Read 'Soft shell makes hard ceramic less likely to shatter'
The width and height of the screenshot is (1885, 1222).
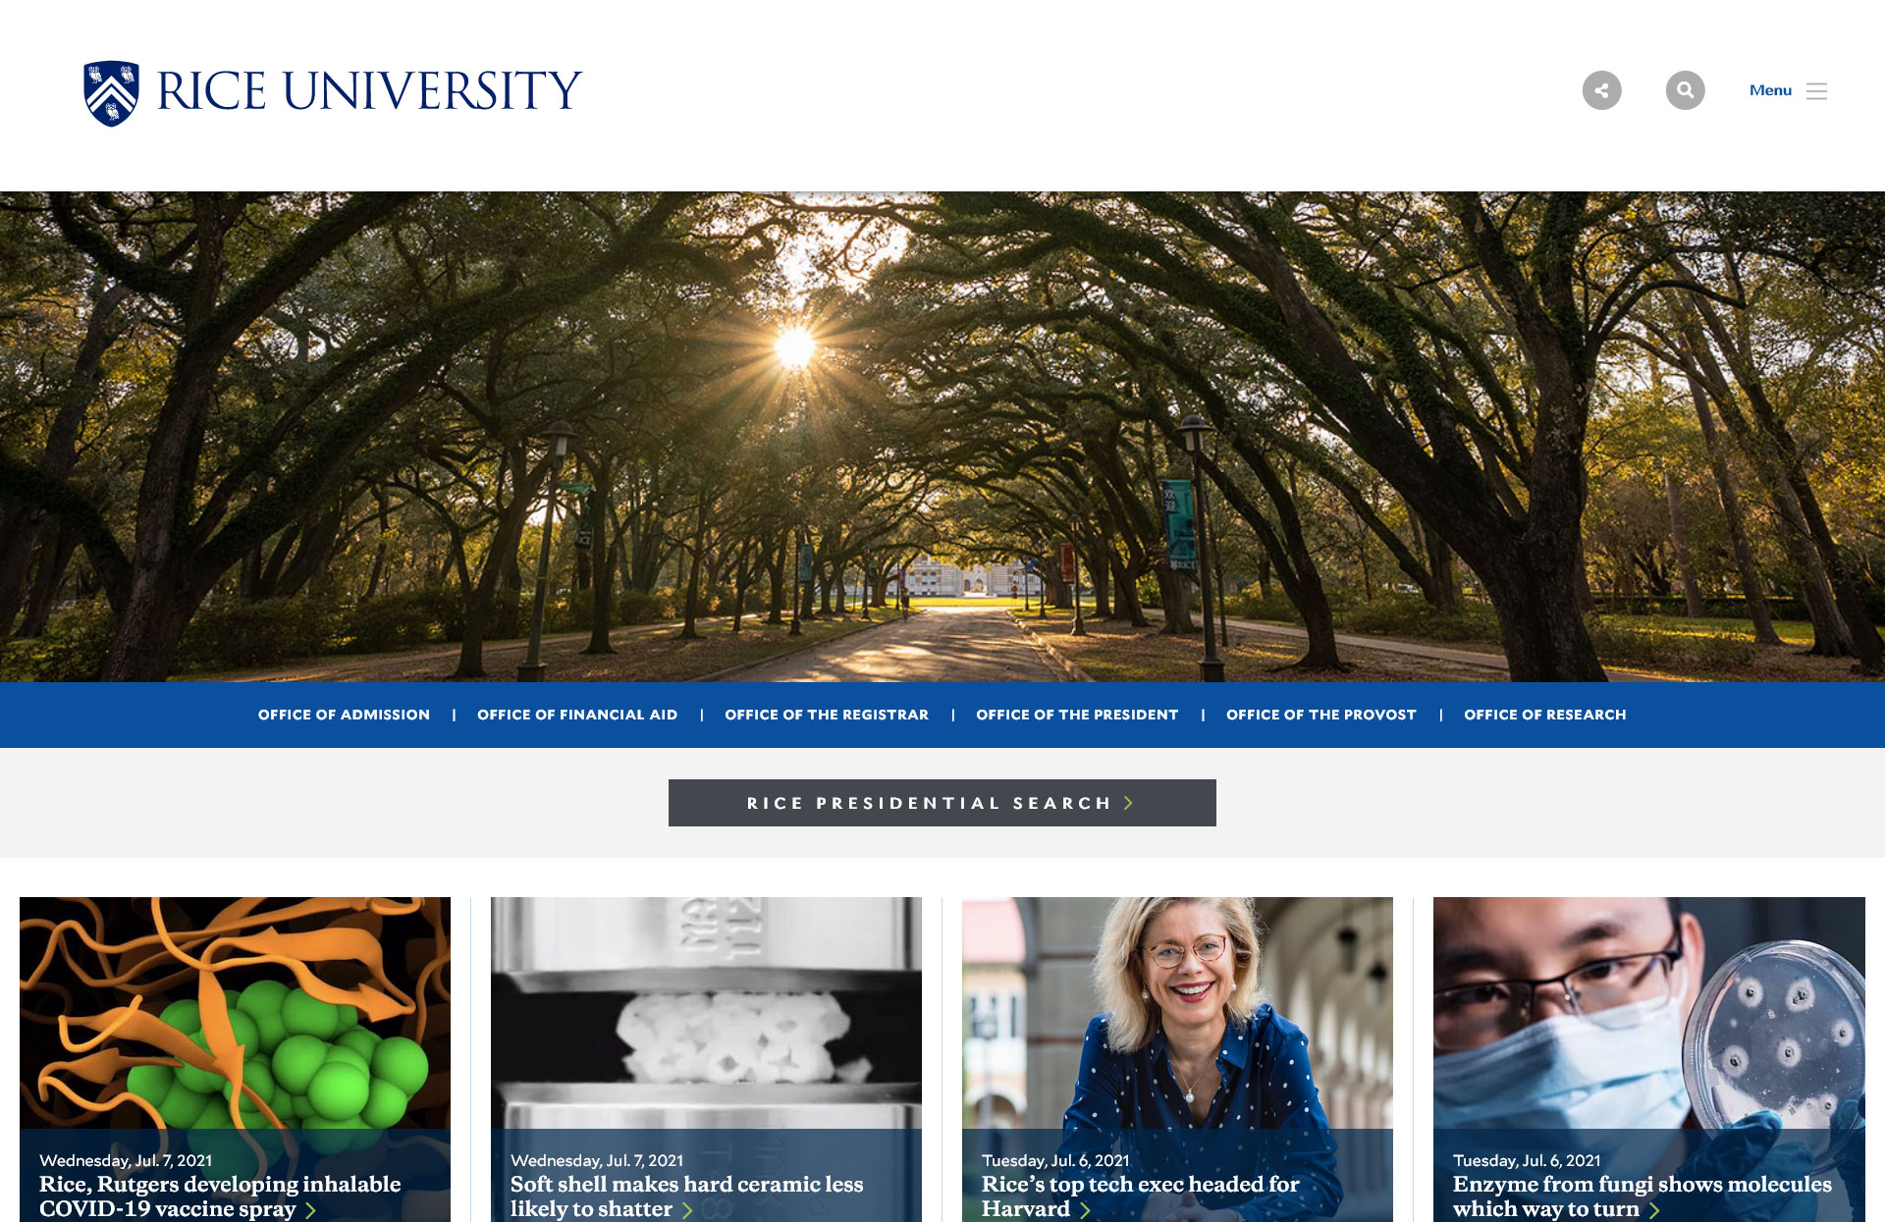(686, 1196)
